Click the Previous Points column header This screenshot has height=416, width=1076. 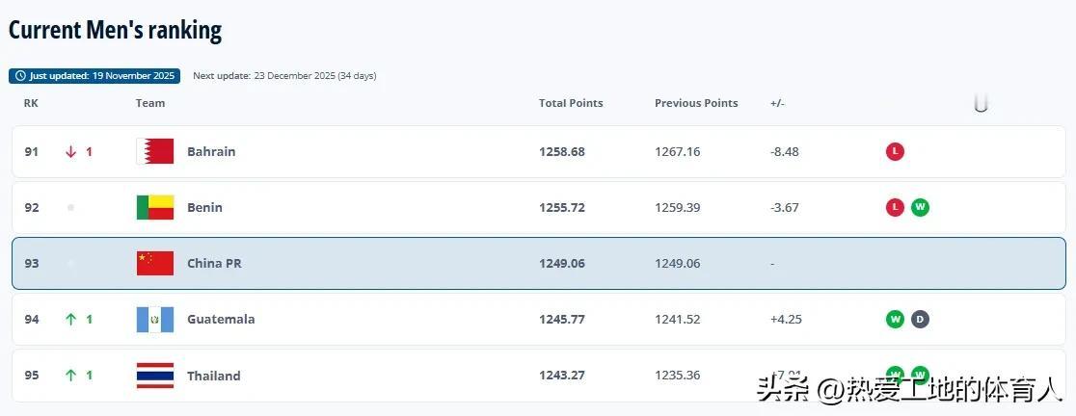(696, 103)
